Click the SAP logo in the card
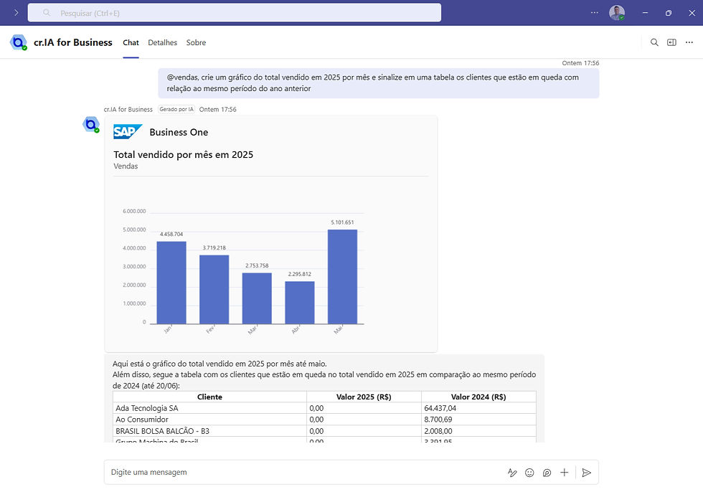 tap(128, 131)
